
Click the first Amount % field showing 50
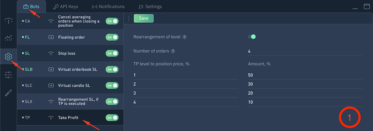click(x=305, y=75)
